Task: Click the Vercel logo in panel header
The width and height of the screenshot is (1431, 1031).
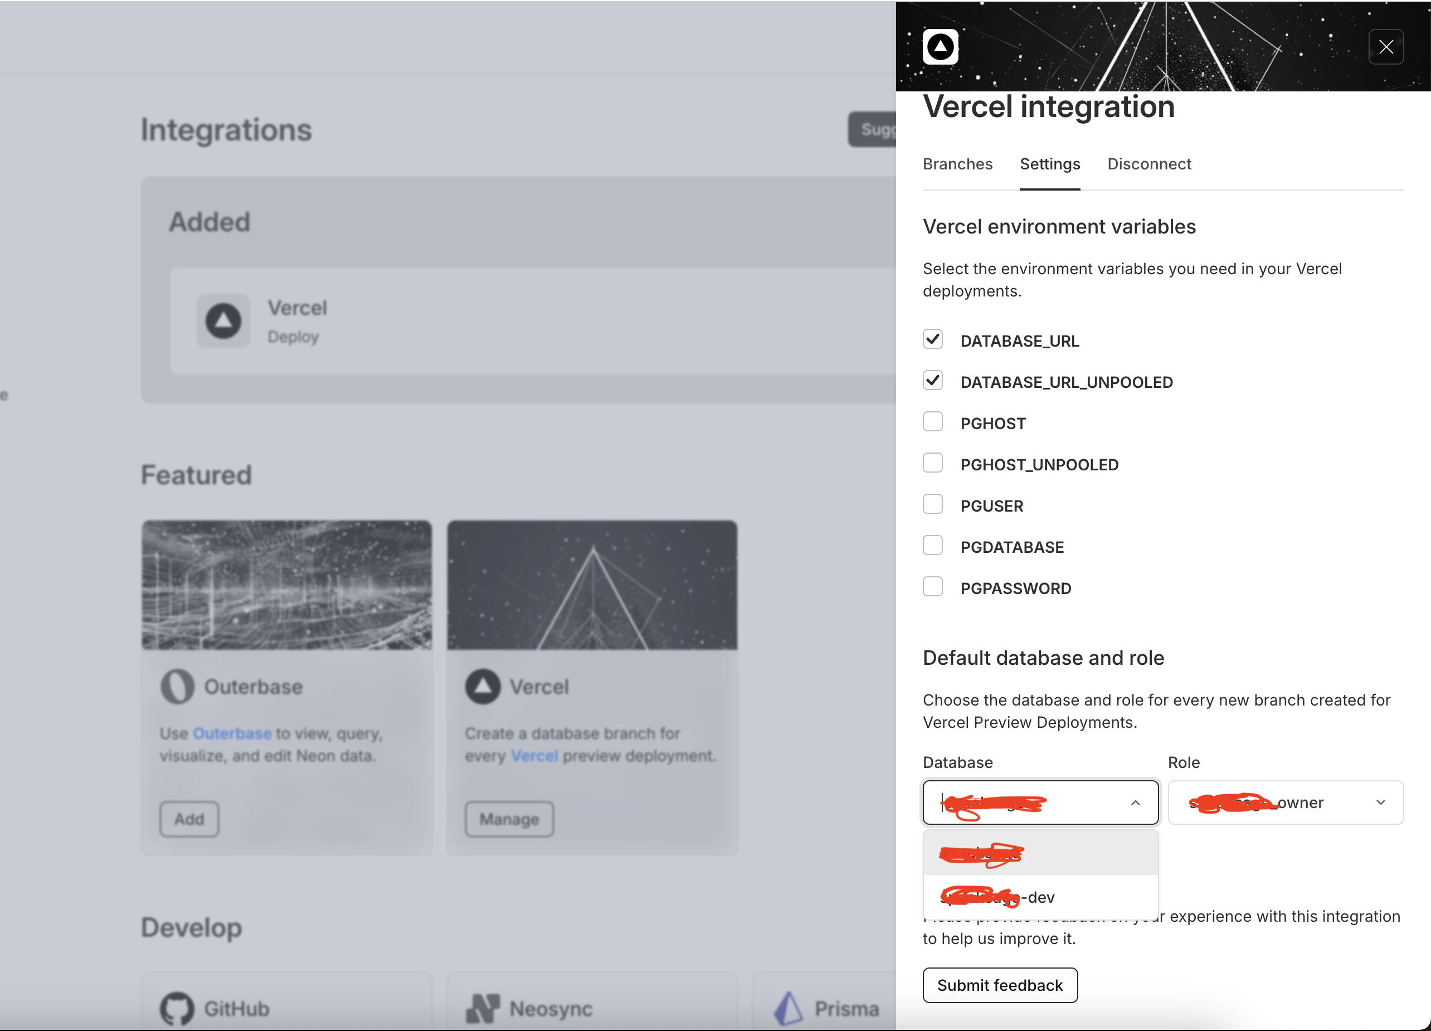Action: [x=940, y=47]
